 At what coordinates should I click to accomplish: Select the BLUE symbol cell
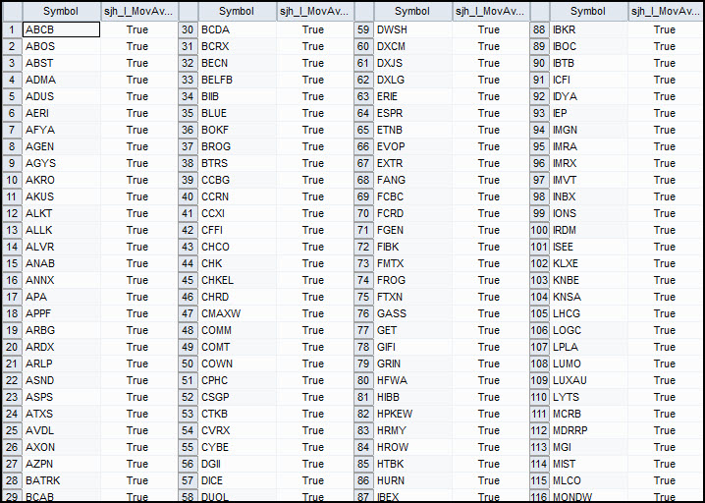pos(237,113)
